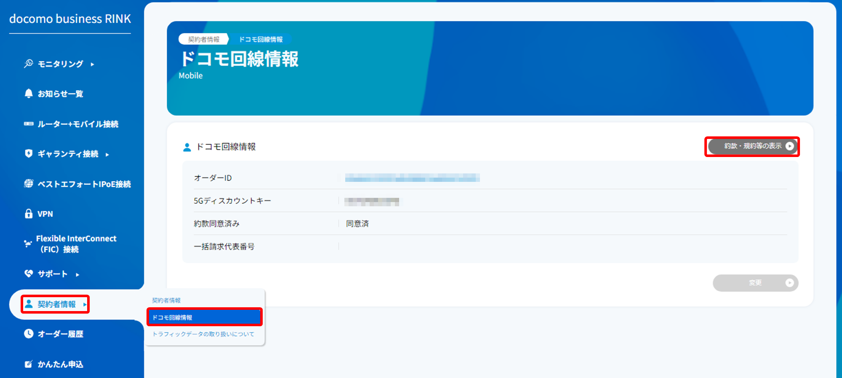Open お知らせ一覧 in the sidebar
The height and width of the screenshot is (378, 842).
pos(60,93)
